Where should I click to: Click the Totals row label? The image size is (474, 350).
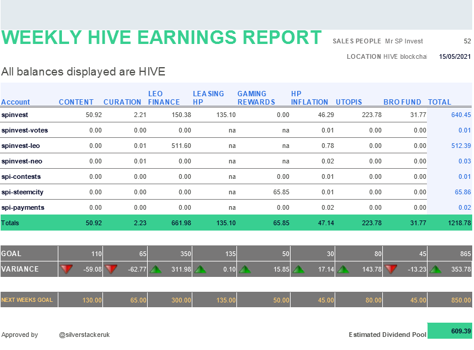pyautogui.click(x=10, y=223)
